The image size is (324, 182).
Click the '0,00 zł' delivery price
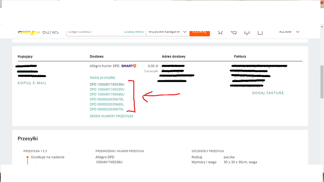click(153, 66)
